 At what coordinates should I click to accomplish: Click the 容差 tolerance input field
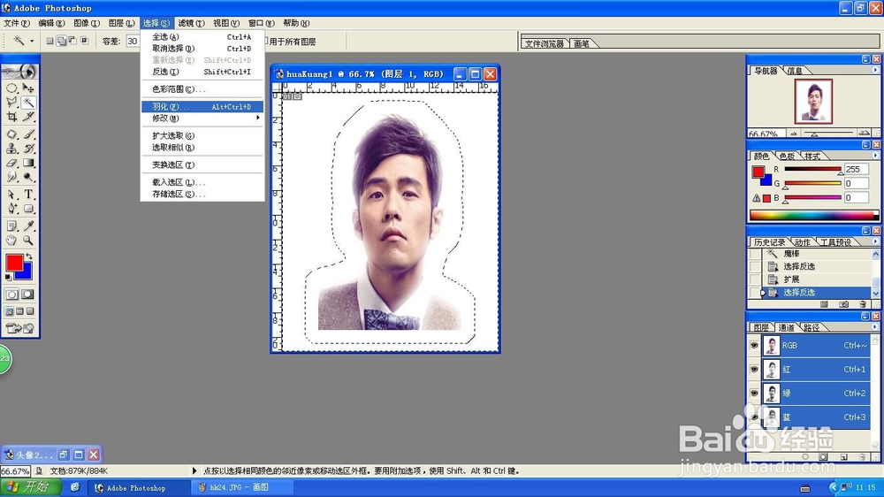[133, 42]
